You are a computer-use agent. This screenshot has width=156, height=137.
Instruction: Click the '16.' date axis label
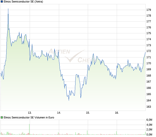coord(117,113)
